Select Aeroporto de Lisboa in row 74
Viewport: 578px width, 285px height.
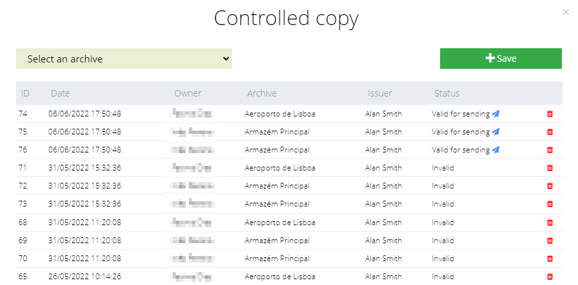(280, 114)
